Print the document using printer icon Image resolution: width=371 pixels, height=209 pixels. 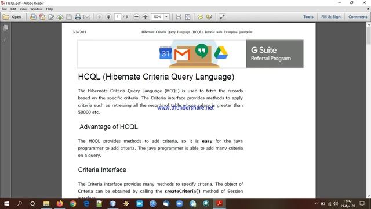(x=78, y=17)
